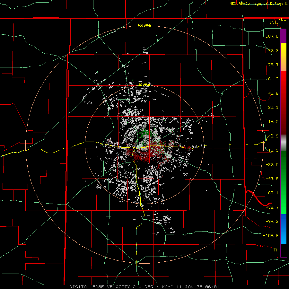289x289 pixels.
Task: Click the 76.7 velocity scale value
Action: tap(273, 65)
